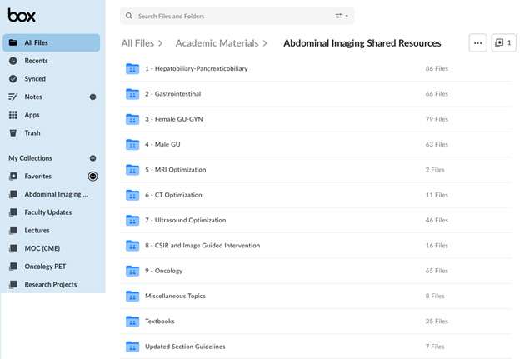Image resolution: width=520 pixels, height=359 pixels.
Task: Click the Apps grid icon
Action: [x=13, y=115]
